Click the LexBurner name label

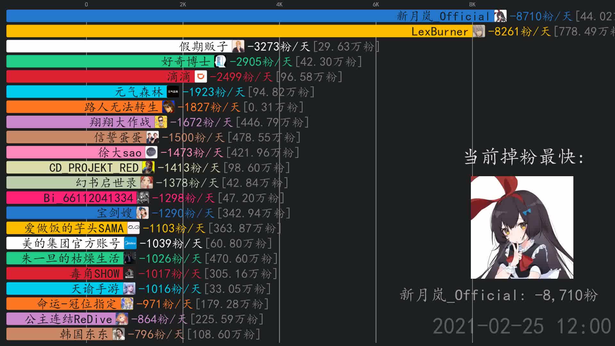coord(440,31)
